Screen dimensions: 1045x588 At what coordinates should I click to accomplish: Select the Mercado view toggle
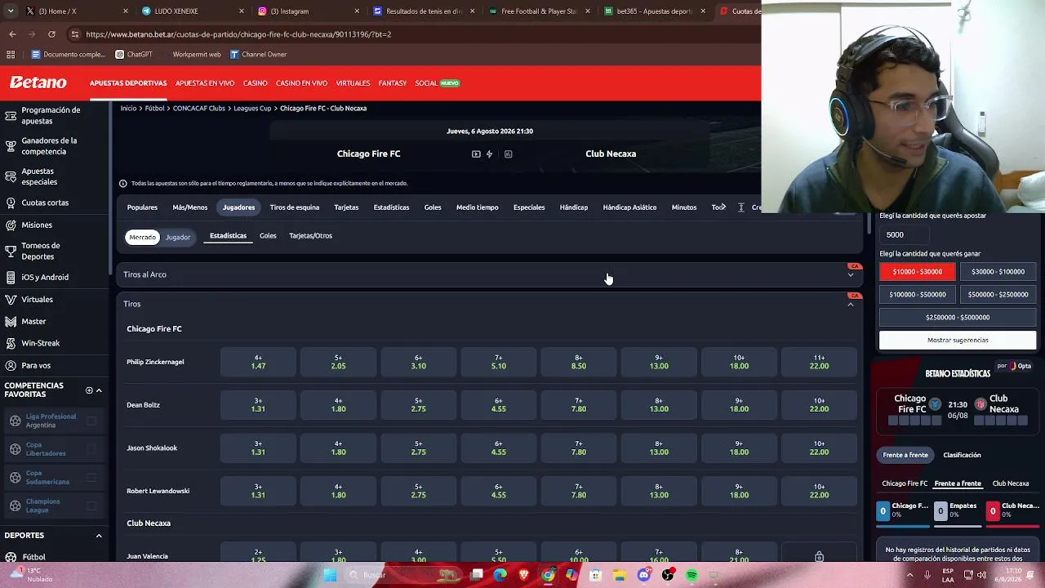click(142, 237)
